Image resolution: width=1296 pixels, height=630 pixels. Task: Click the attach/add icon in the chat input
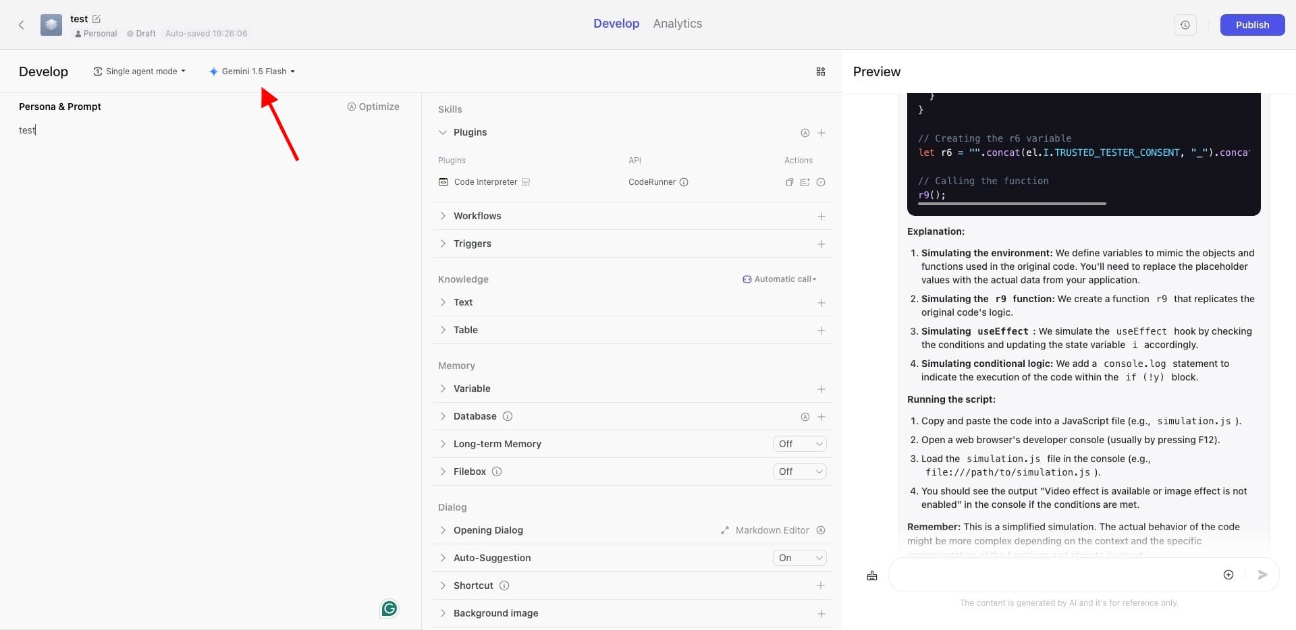click(x=1228, y=575)
